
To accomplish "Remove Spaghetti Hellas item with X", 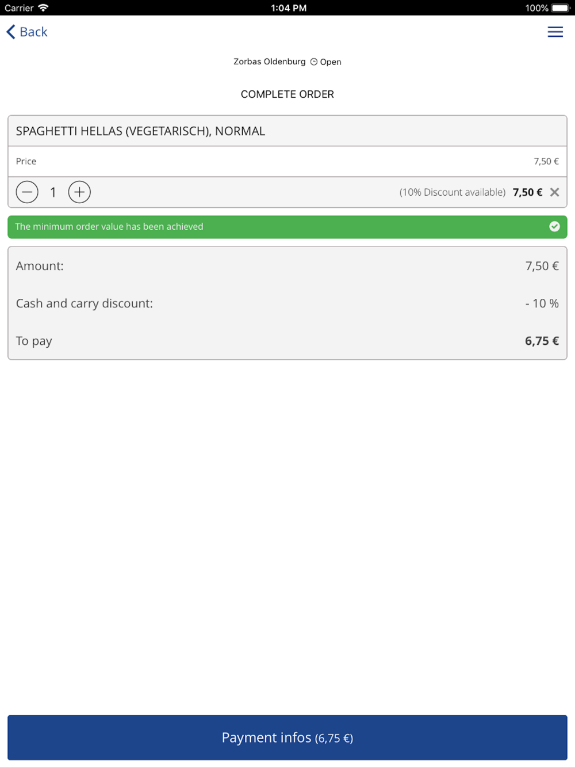I will tap(554, 192).
